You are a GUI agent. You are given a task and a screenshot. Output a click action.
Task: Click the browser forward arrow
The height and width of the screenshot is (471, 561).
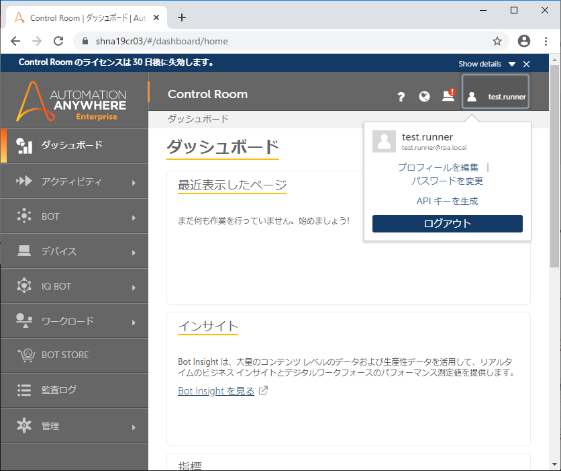coord(37,41)
